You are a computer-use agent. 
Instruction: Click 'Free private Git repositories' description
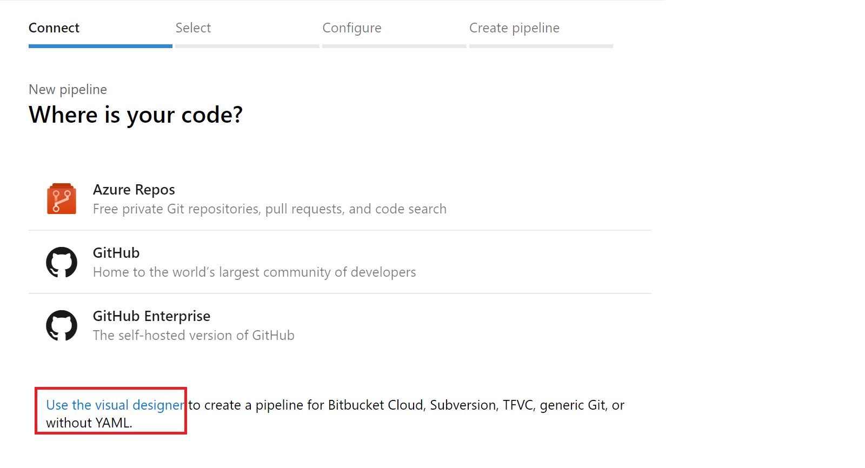point(269,209)
